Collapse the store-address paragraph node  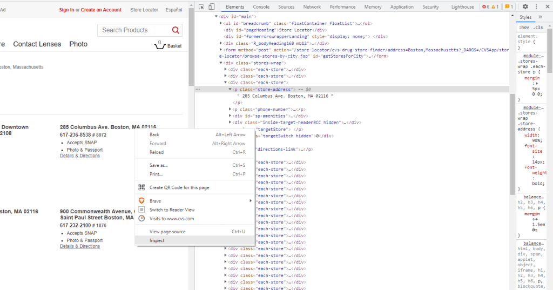pos(230,89)
